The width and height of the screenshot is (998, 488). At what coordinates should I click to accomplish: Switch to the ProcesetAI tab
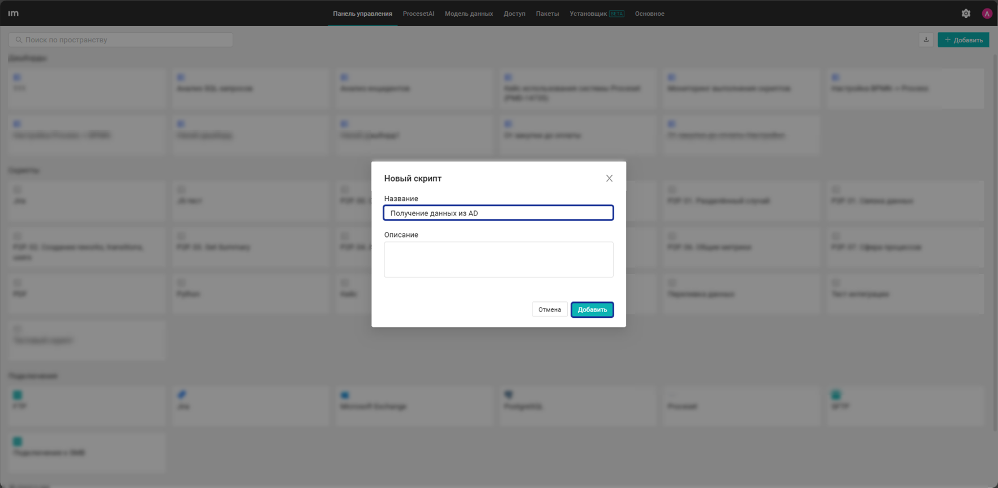tap(418, 14)
